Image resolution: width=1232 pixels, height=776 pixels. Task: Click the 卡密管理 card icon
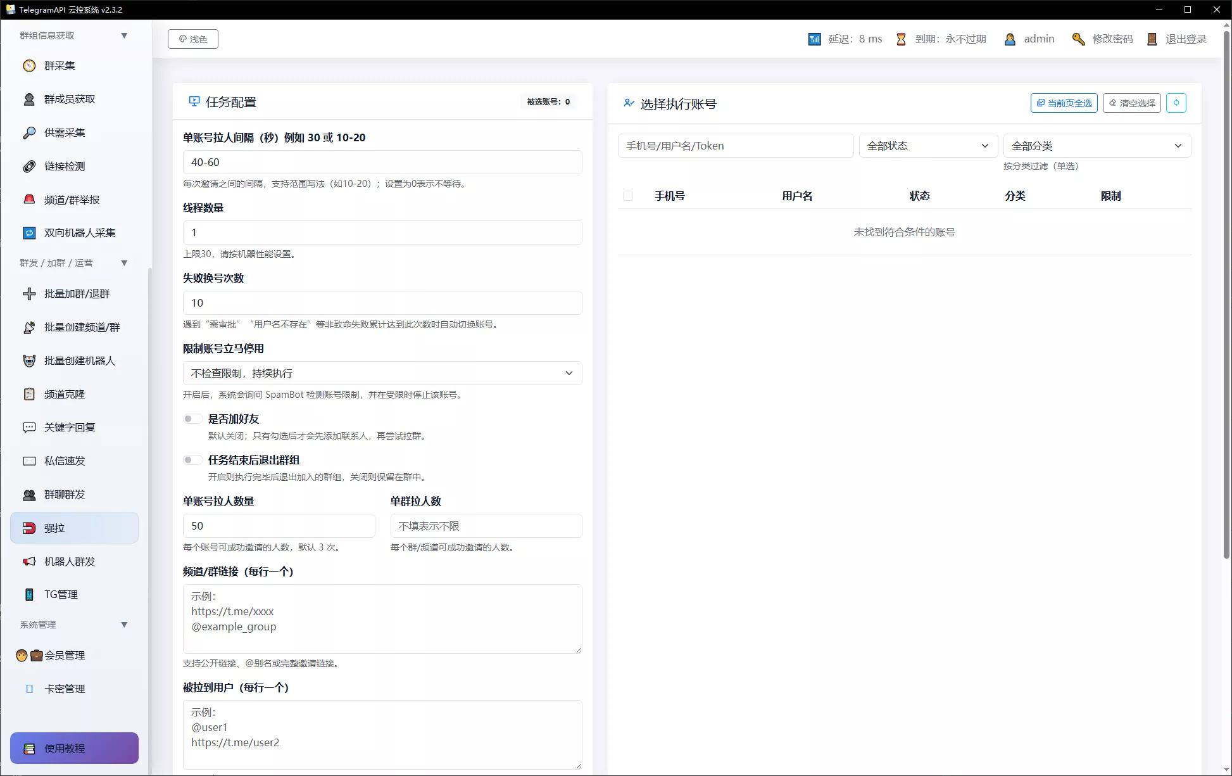[x=29, y=689]
